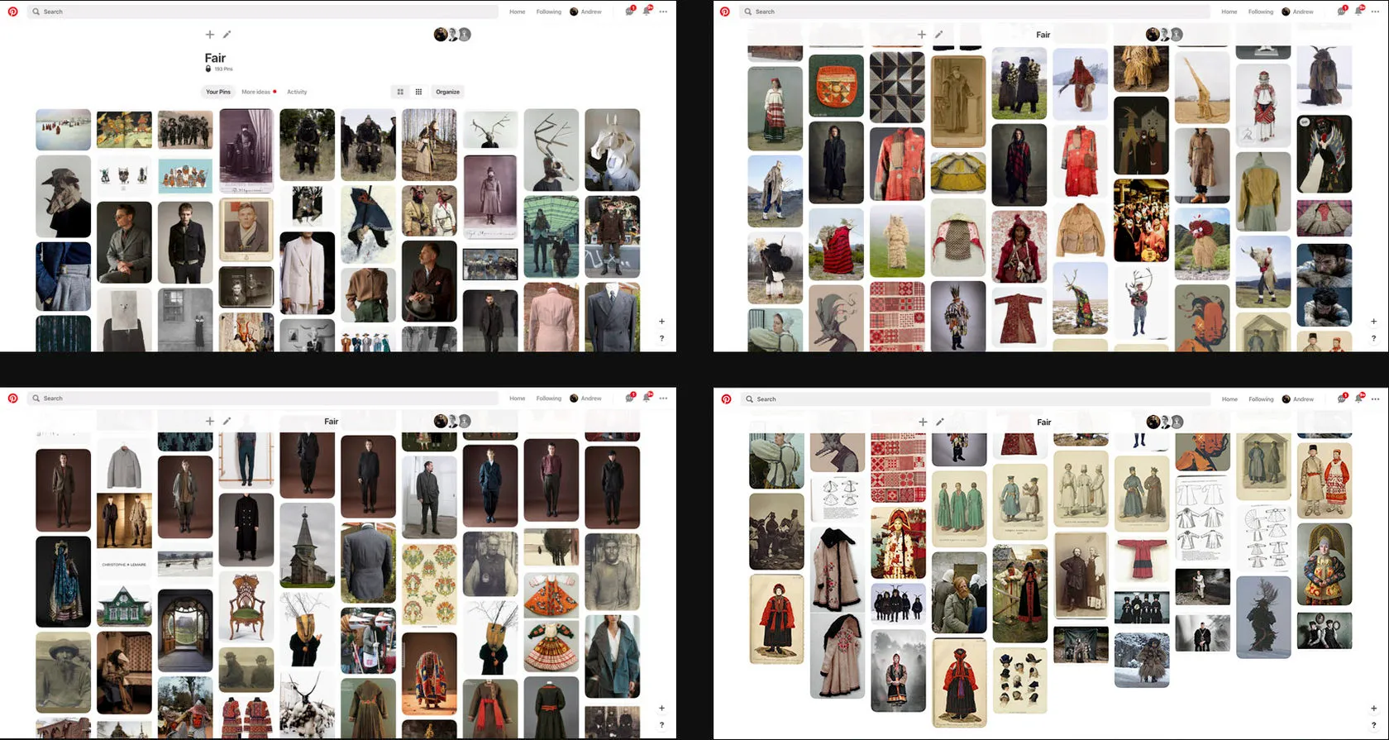
Task: Click the Pinterest logo in top-left window
Action: tap(12, 12)
